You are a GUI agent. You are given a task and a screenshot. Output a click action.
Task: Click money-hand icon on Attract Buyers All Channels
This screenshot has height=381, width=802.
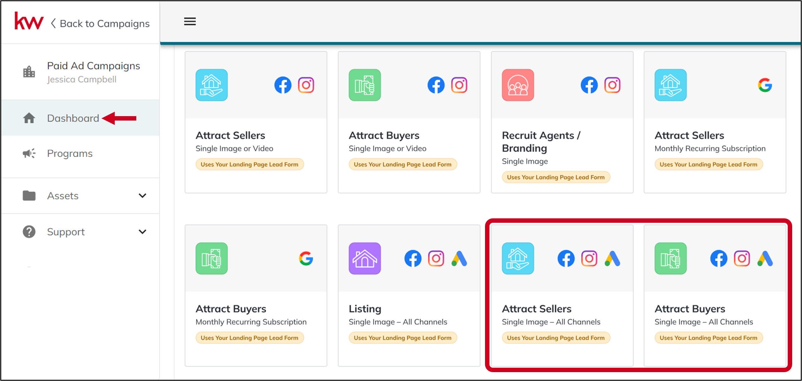tap(670, 259)
